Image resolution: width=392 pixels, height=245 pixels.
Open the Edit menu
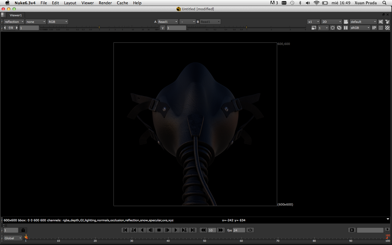[56, 3]
